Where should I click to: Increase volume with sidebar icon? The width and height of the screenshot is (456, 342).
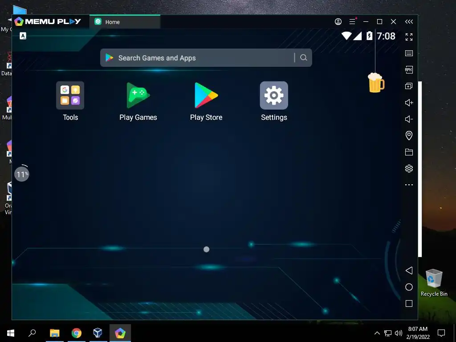tap(409, 103)
